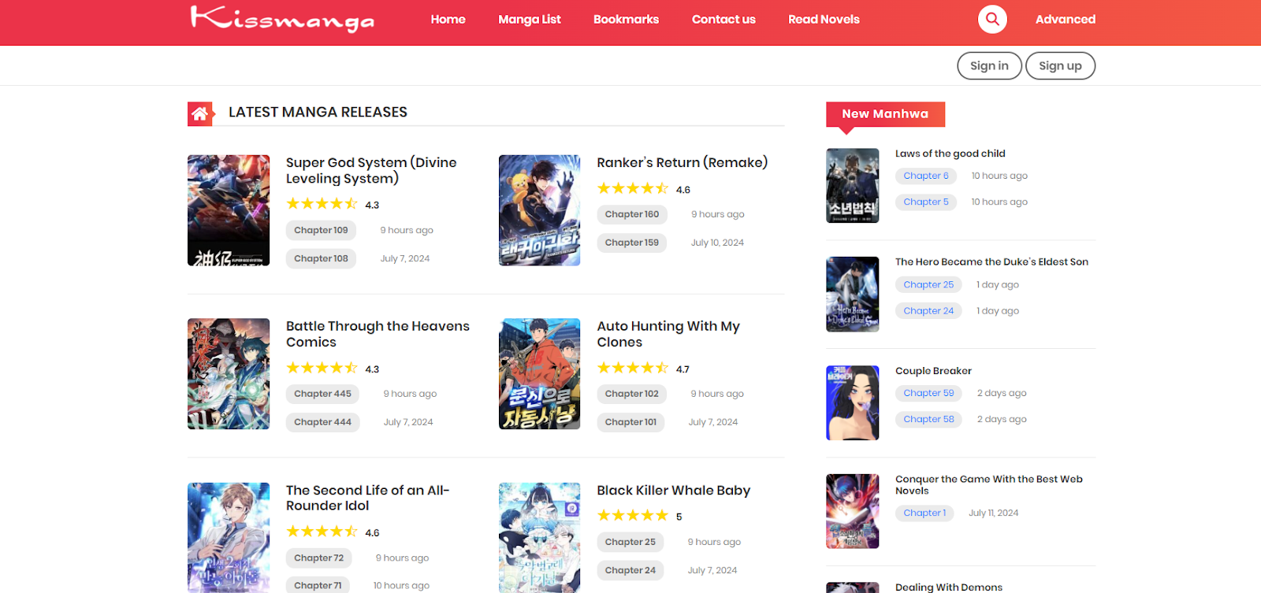Screen dimensions: 1261x593
Task: Click the New Manhwa section tab
Action: [885, 114]
